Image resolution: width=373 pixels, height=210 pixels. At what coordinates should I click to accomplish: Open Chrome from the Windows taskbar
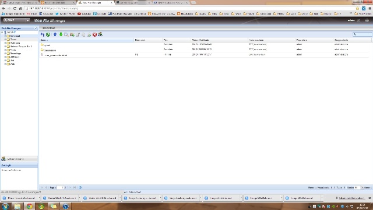pyautogui.click(x=30, y=206)
